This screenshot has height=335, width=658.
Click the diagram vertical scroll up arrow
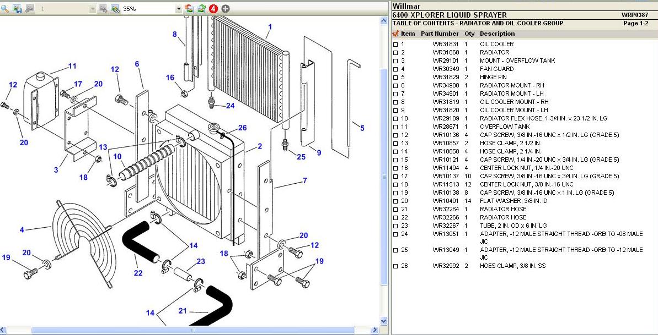coord(383,20)
